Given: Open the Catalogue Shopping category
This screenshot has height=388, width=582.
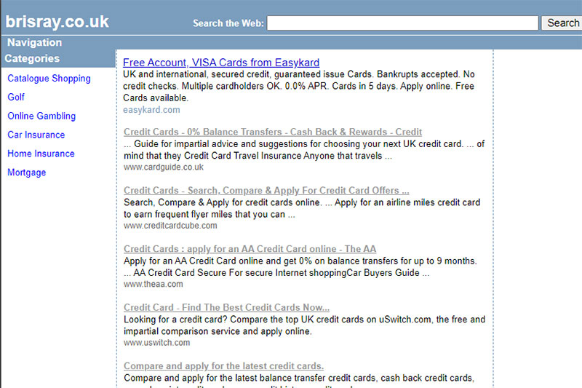Looking at the screenshot, I should [49, 79].
